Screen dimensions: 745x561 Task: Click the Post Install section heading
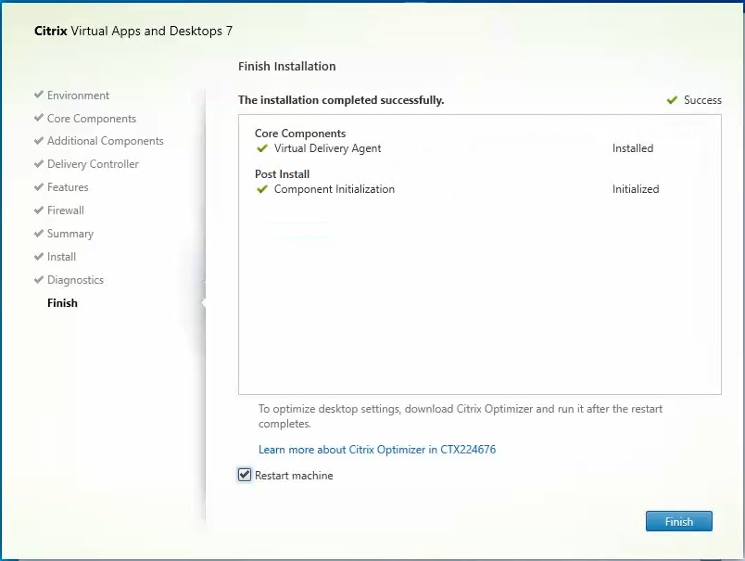(283, 174)
